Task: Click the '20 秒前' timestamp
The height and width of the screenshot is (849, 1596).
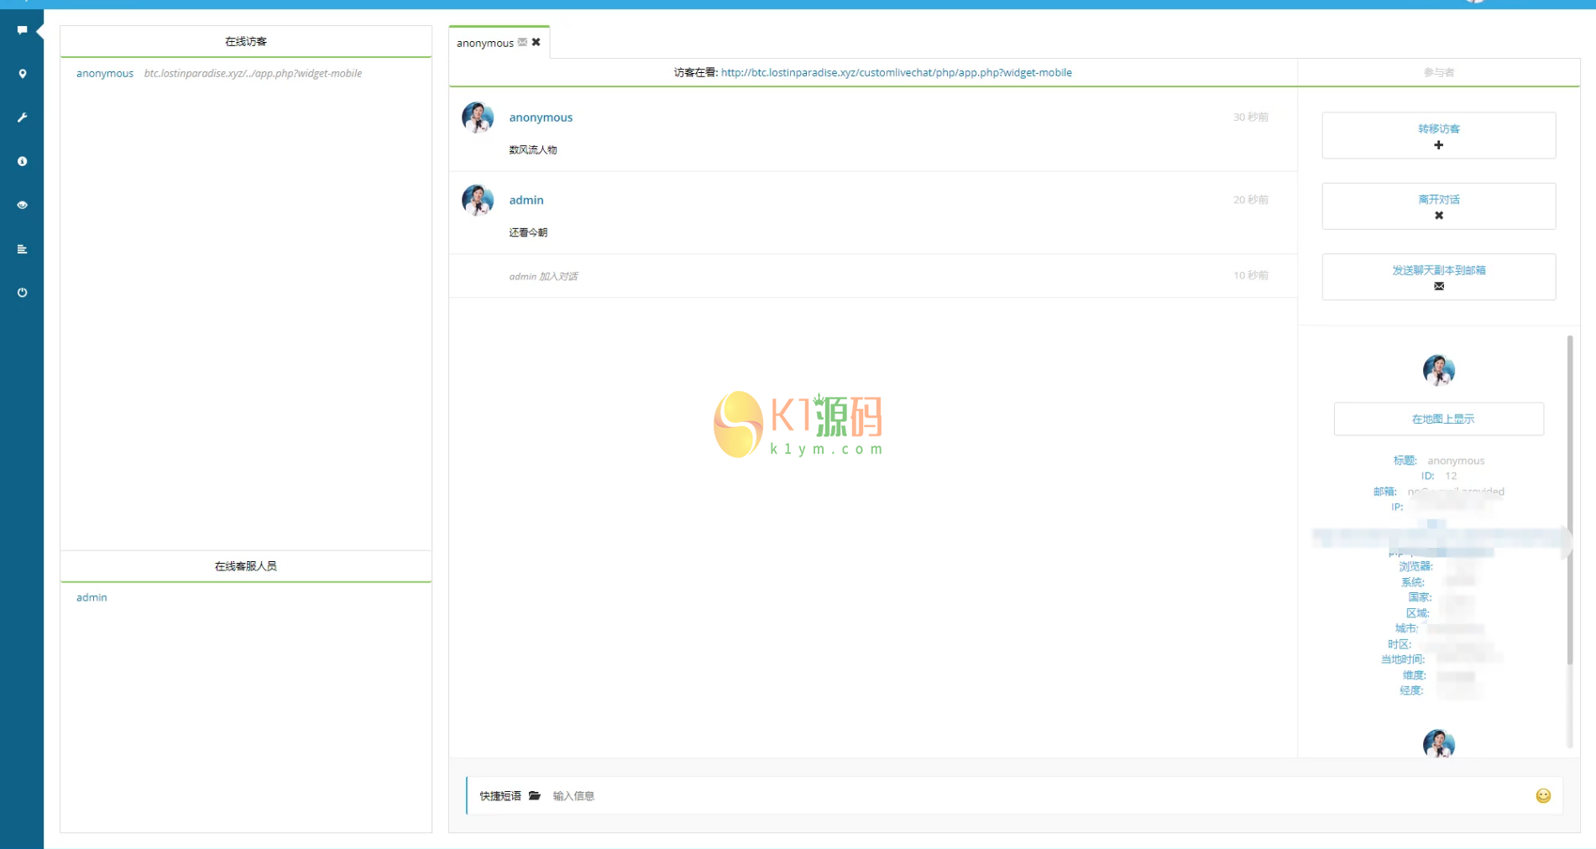Action: point(1250,201)
